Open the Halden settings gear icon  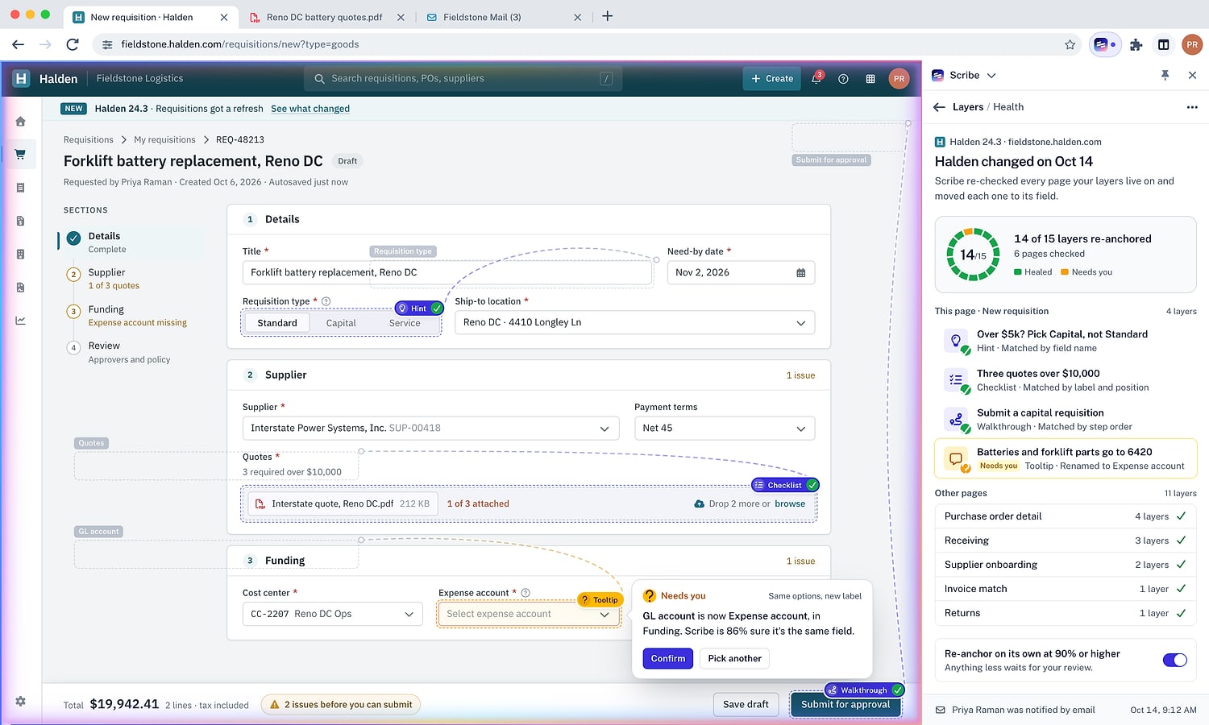20,702
